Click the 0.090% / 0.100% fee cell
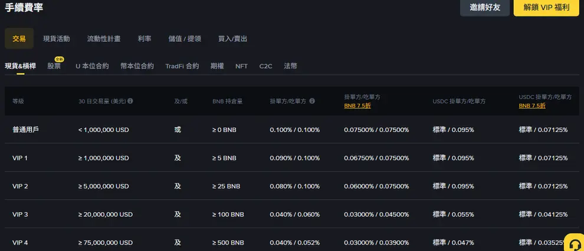The height and width of the screenshot is (251, 584). [x=294, y=158]
